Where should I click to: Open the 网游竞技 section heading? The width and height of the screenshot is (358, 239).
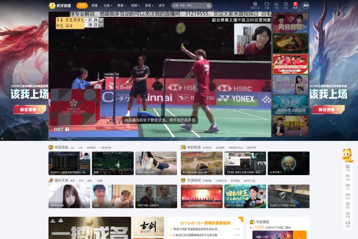[61, 147]
